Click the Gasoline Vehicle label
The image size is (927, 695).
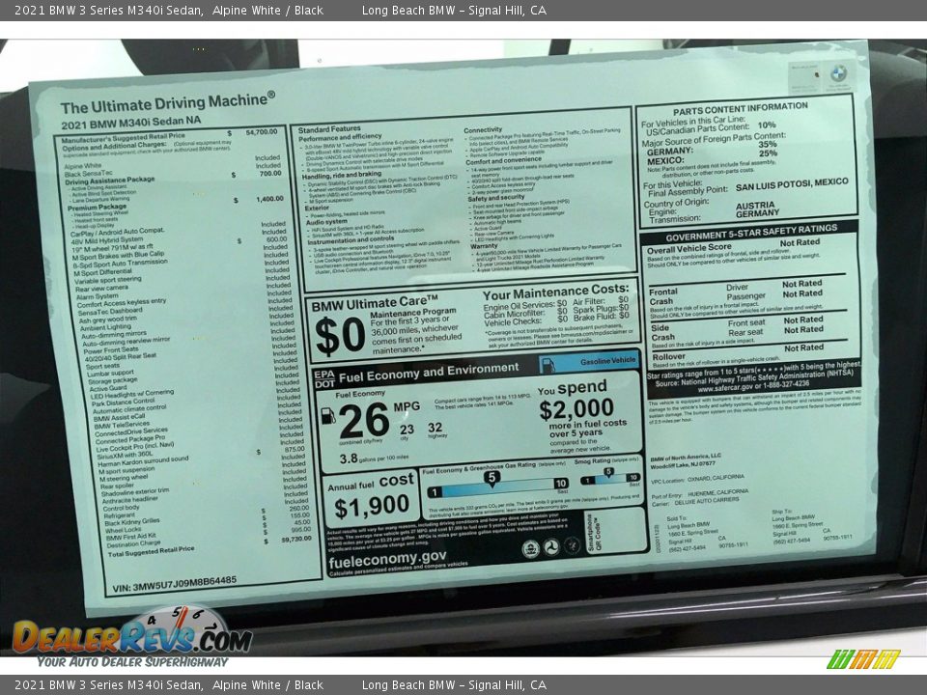coord(607,360)
